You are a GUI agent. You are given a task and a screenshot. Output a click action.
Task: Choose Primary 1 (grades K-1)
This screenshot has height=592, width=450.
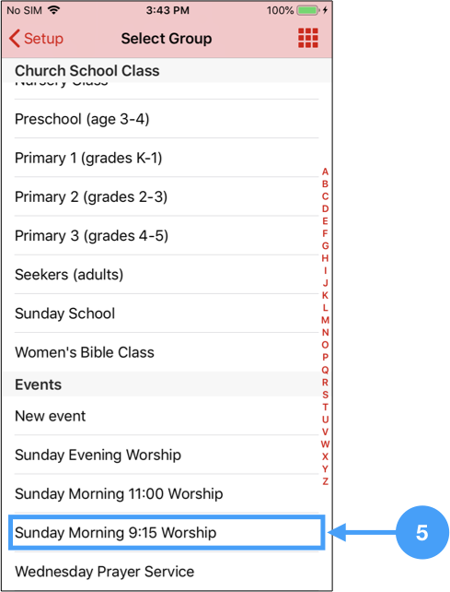click(167, 158)
